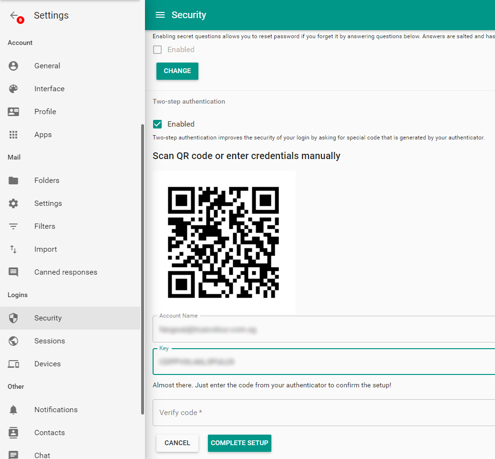The height and width of the screenshot is (459, 495).
Task: Click the two-step QR code image
Action: coord(224,243)
